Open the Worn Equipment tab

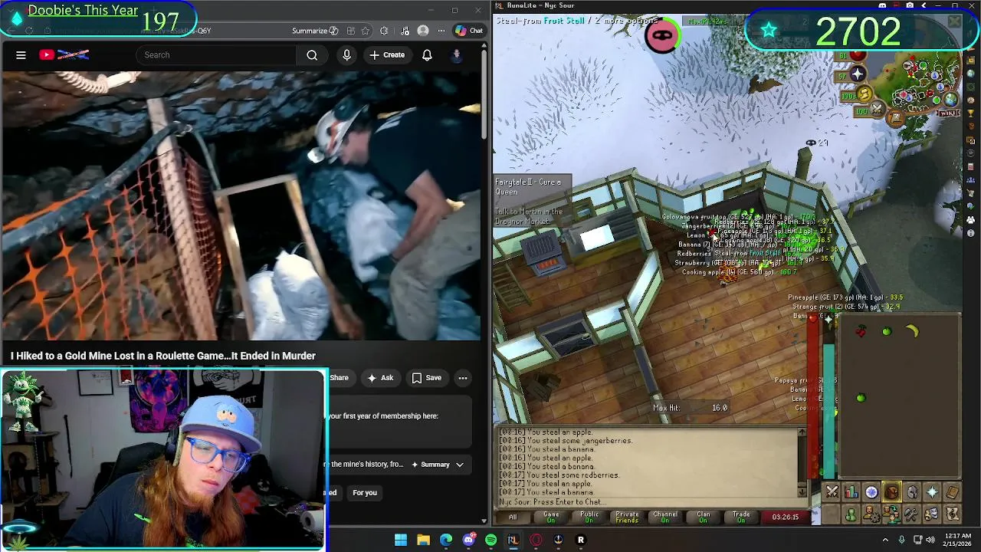click(x=912, y=492)
